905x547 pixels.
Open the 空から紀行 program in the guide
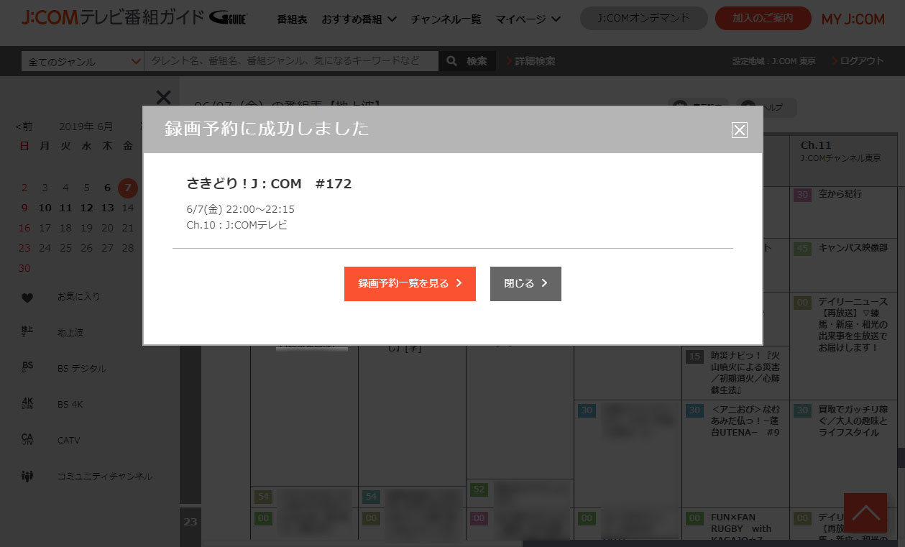pyautogui.click(x=840, y=194)
